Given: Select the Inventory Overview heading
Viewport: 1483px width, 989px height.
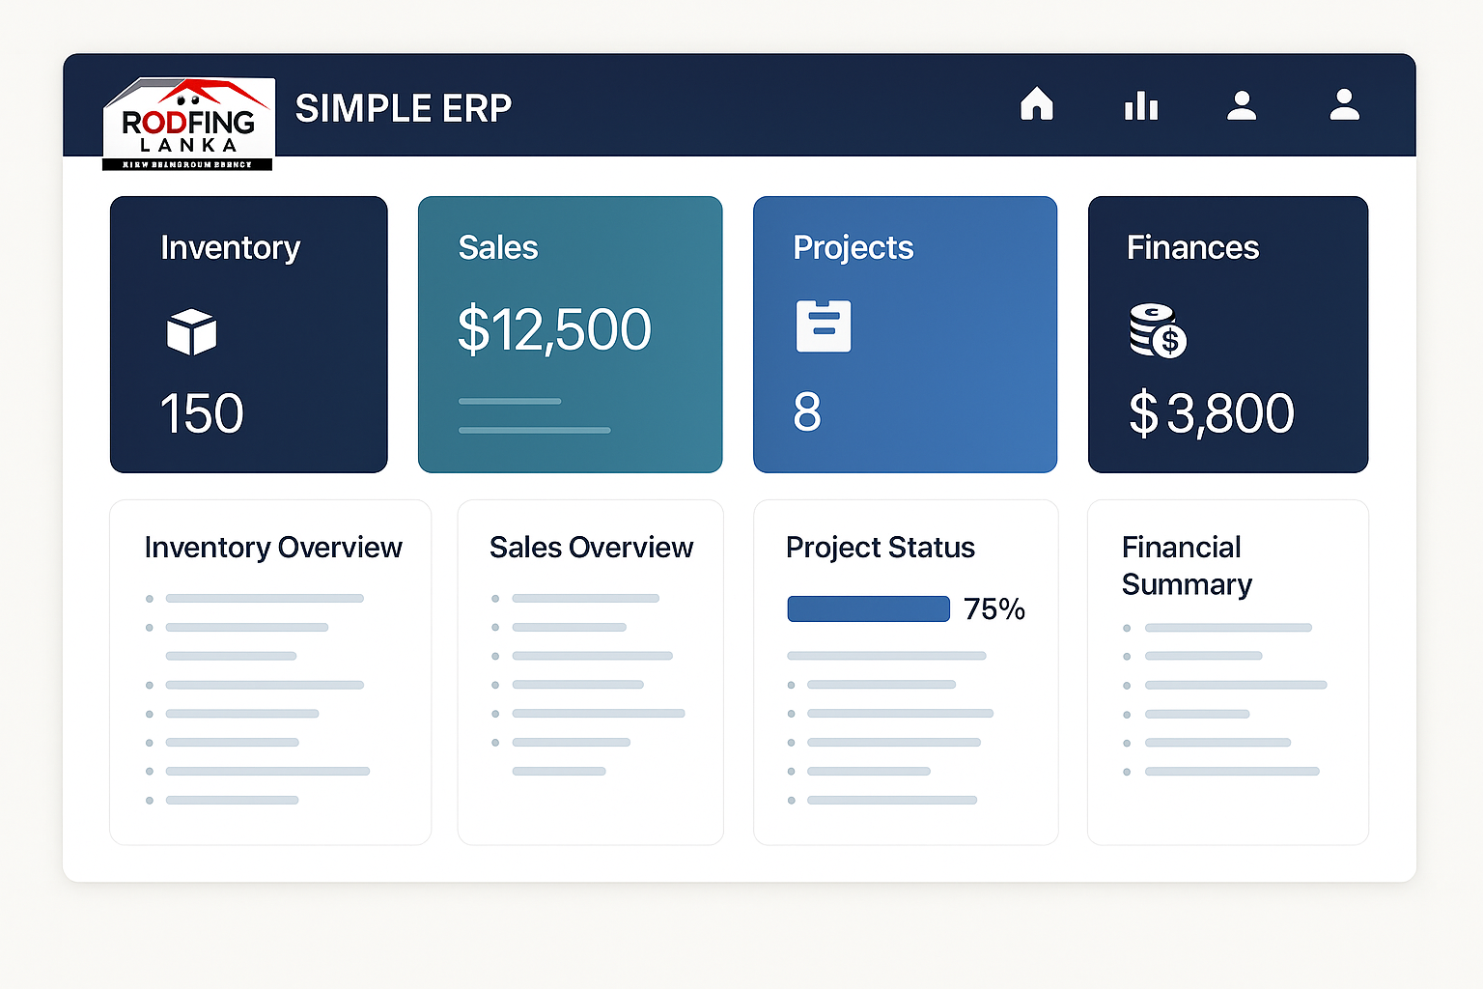Looking at the screenshot, I should point(273,548).
